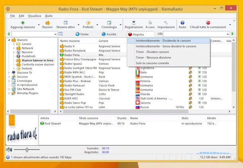Screen dimensions: 243x168
Task: Click the toolbar overflow chevron
Action: (234, 21)
